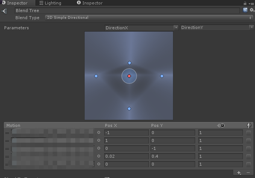Toggle mirror checkbox for the 0, 0 motion row
This screenshot has width=255, height=178.
(249, 164)
